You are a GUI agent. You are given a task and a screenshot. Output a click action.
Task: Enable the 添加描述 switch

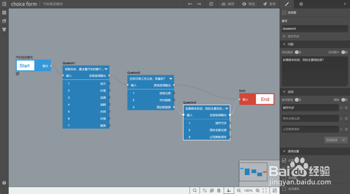coord(298,52)
